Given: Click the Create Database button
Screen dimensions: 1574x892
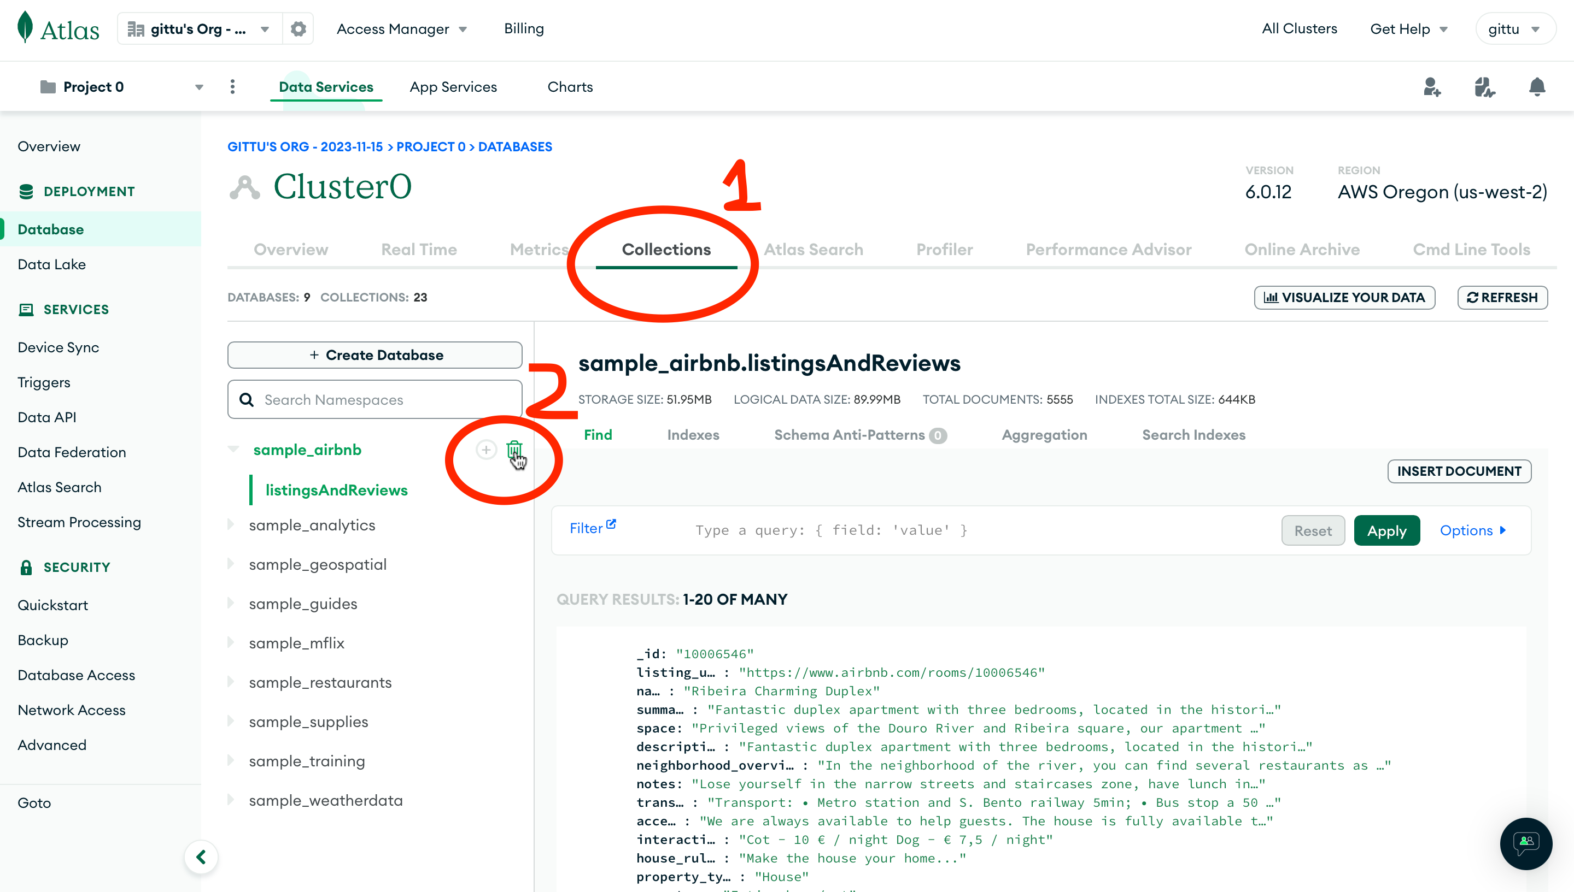Looking at the screenshot, I should (x=375, y=356).
